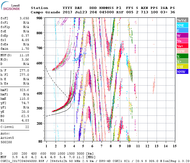Click the B0 value 62.5
The image size is (190, 163).
coord(25,116)
